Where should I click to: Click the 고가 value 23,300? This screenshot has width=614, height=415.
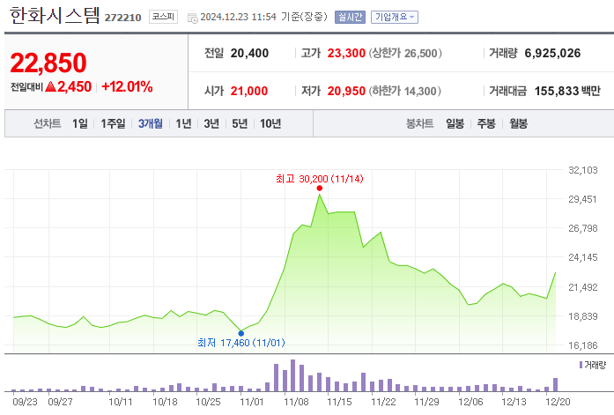point(346,53)
